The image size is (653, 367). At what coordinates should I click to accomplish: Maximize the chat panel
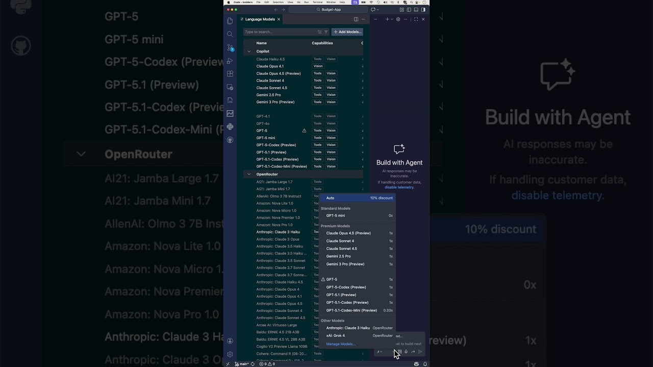click(416, 19)
